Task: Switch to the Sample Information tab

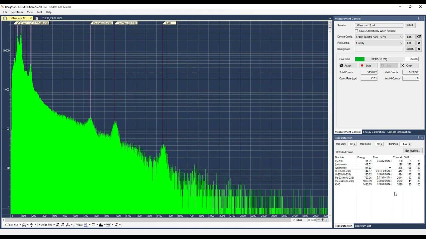Action: pyautogui.click(x=399, y=132)
